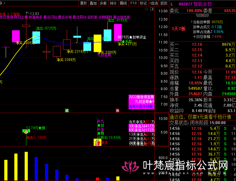
Task: Click the tallest yellow volume bar
Action: (26, 166)
